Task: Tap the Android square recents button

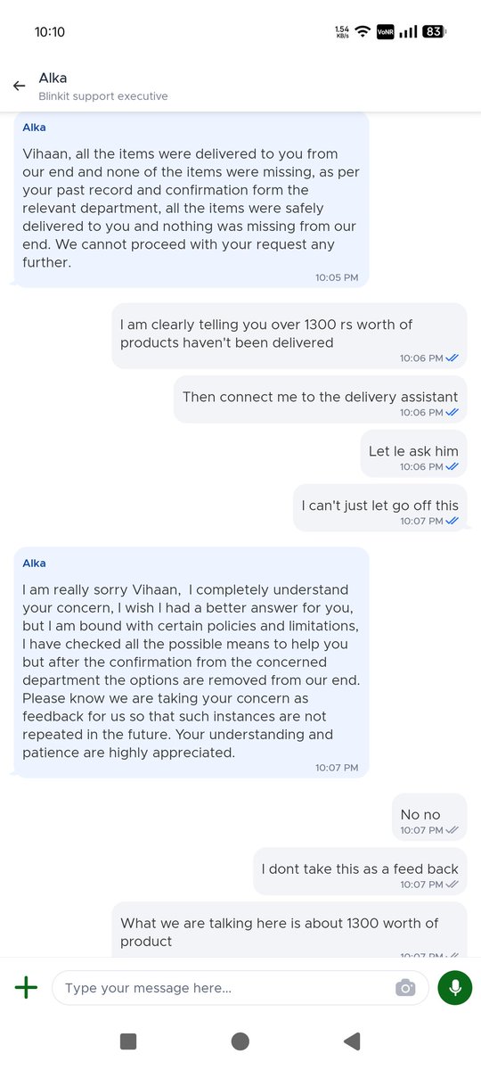Action: coord(128,1041)
